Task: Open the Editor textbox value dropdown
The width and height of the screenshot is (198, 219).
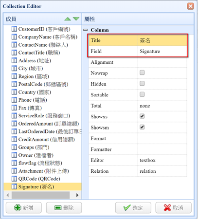Action: pos(162,160)
